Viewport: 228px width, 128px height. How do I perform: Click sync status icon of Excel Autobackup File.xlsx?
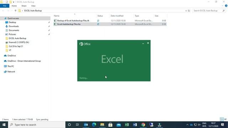98,24
